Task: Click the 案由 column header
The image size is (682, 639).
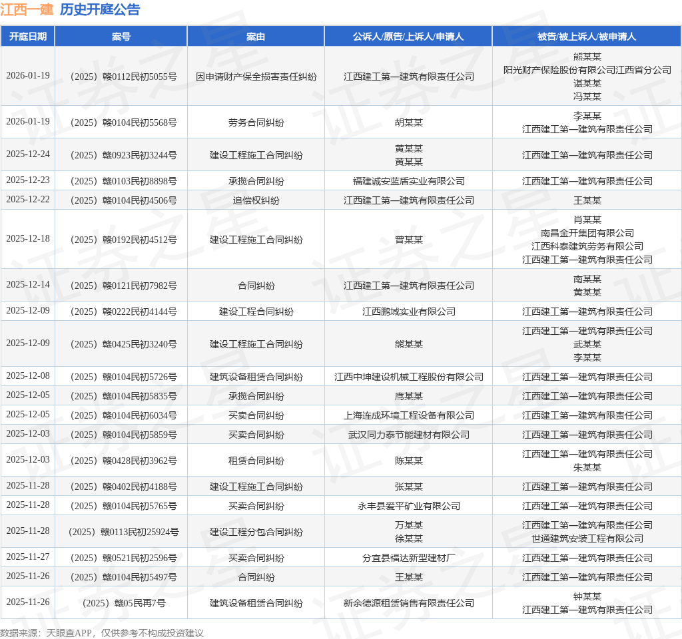Action: pos(256,37)
